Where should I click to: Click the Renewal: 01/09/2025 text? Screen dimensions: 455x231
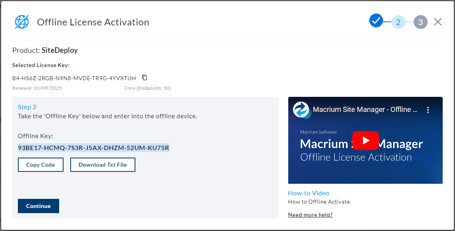37,88
